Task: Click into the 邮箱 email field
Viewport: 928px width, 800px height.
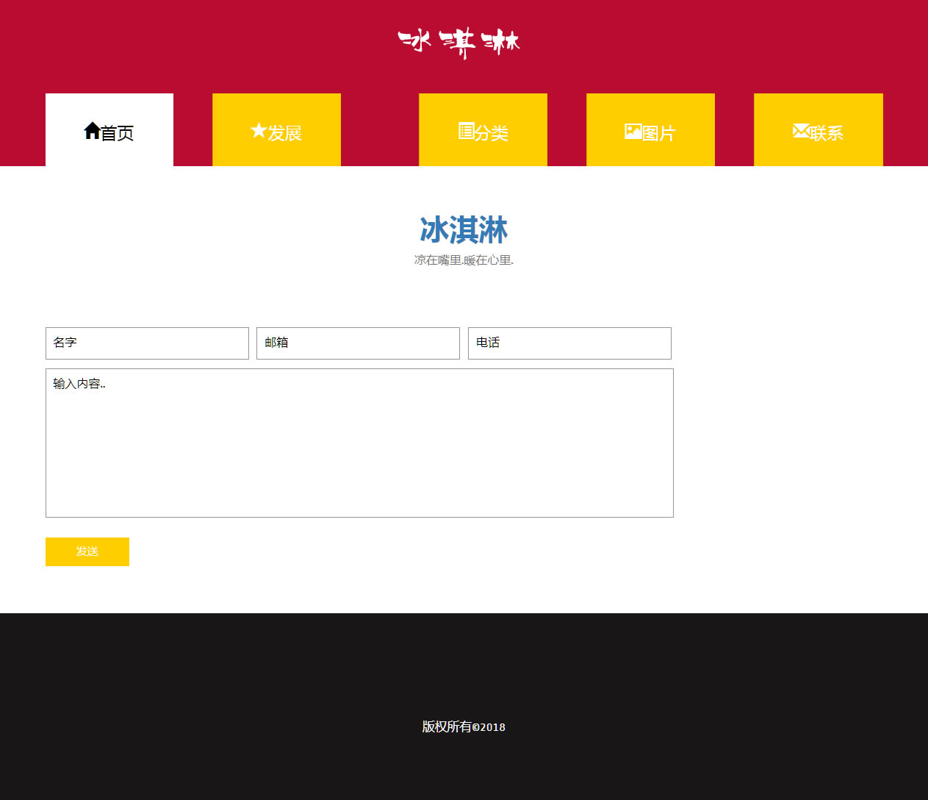Action: click(358, 343)
